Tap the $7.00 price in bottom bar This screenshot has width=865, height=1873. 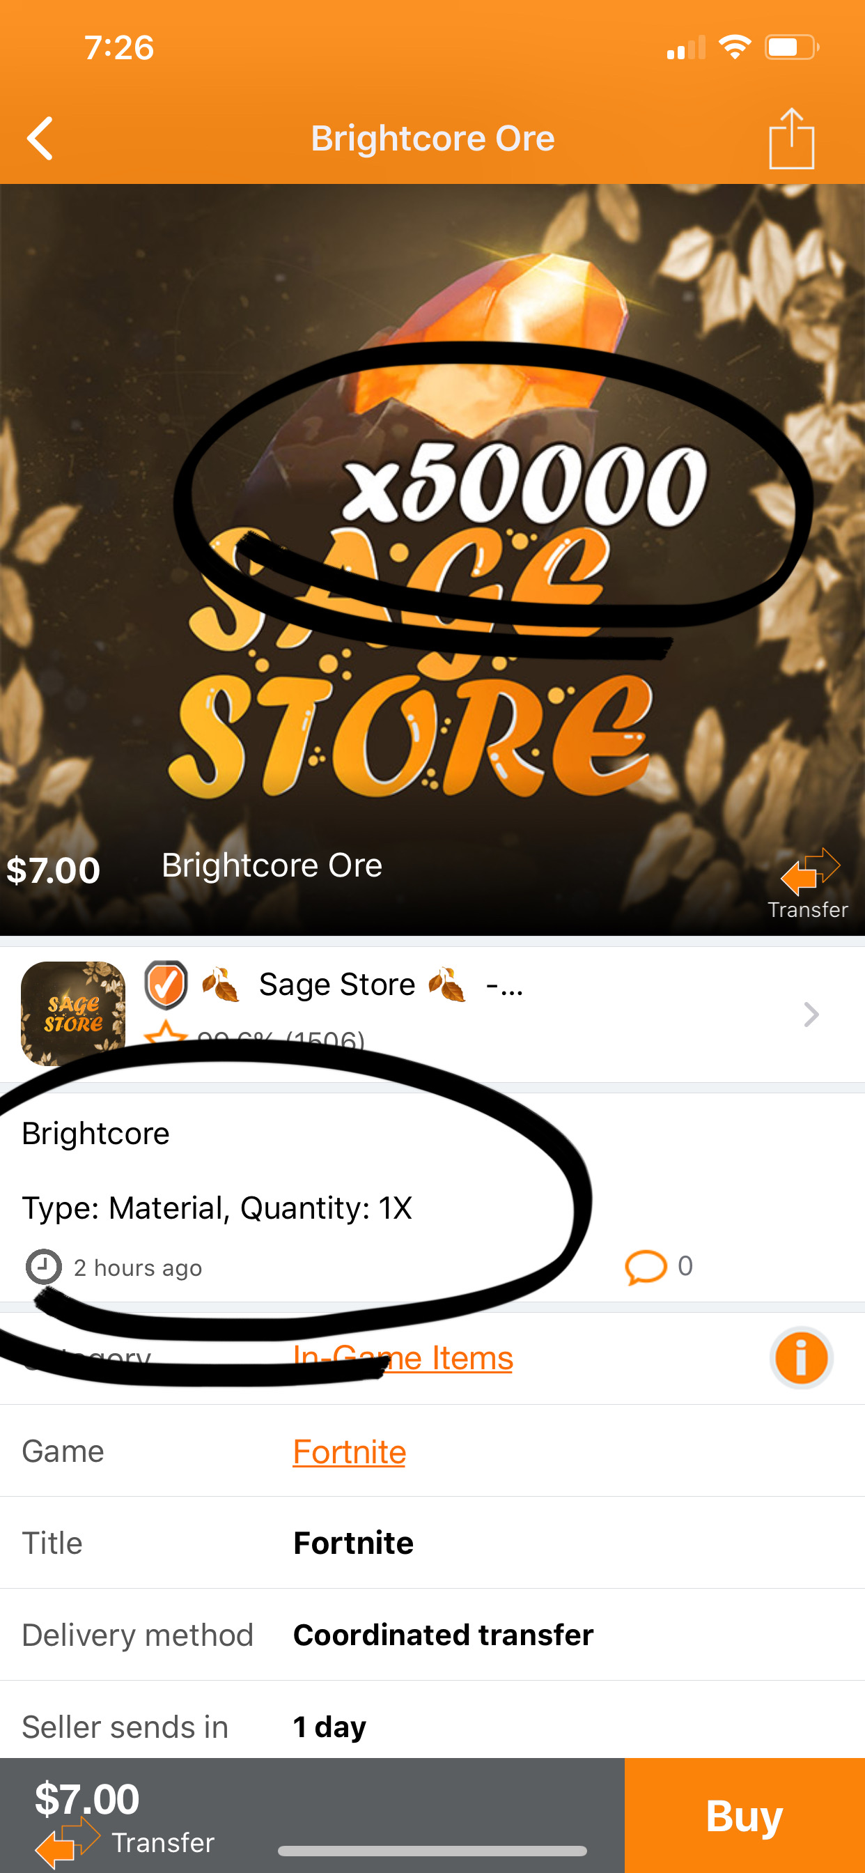(x=87, y=1798)
